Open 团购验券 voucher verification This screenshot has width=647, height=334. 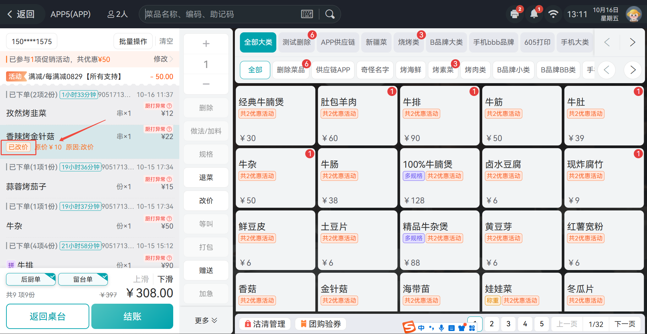[321, 324]
